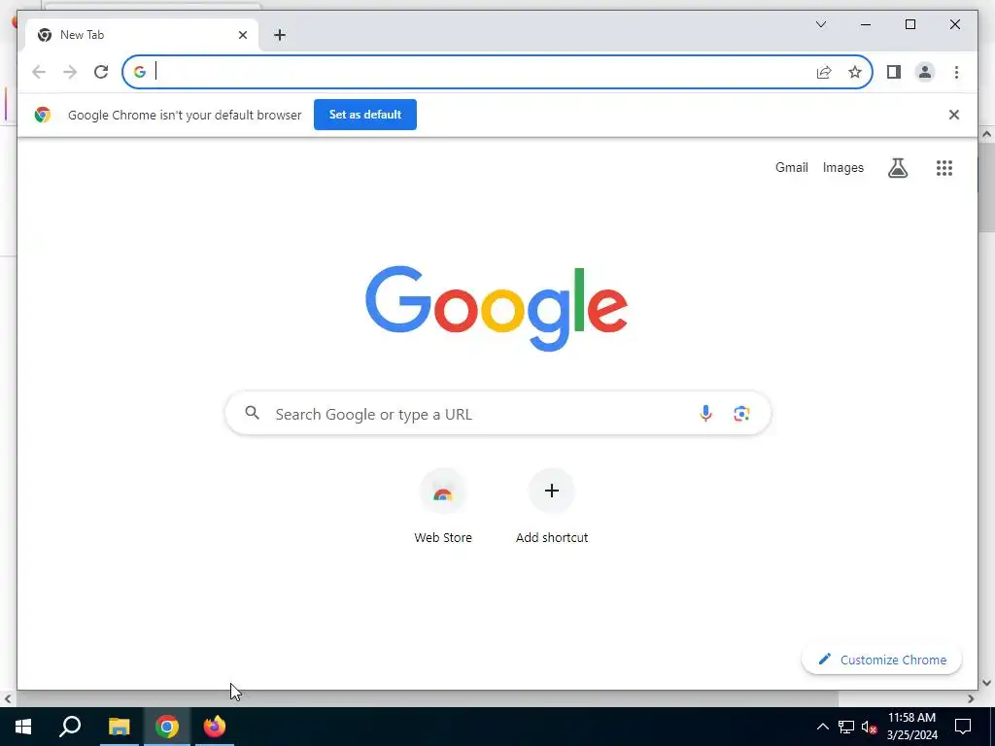
Task: Open Search Labs flask icon
Action: (x=897, y=167)
